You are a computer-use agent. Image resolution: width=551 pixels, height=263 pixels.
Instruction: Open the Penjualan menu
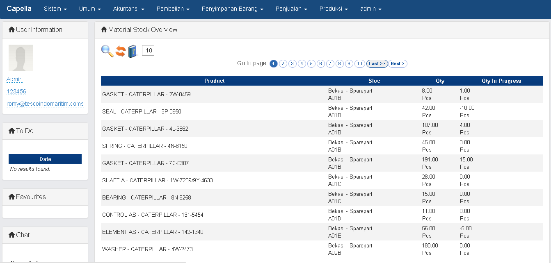tap(291, 9)
